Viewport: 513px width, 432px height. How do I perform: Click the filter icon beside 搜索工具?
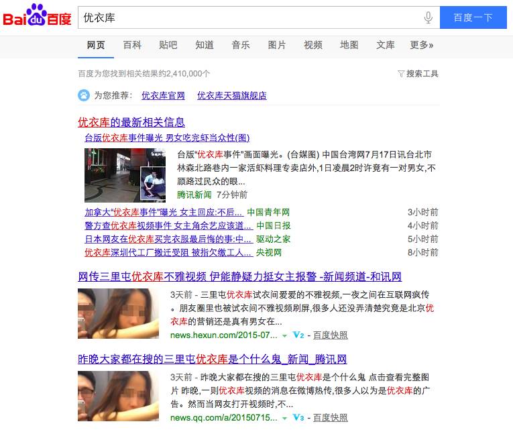tap(401, 74)
